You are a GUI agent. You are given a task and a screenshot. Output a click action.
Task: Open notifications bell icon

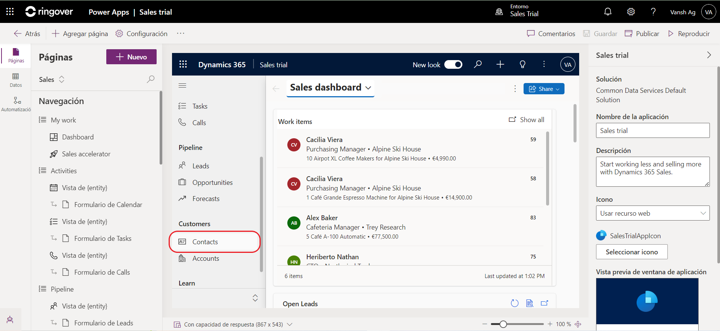[608, 12]
